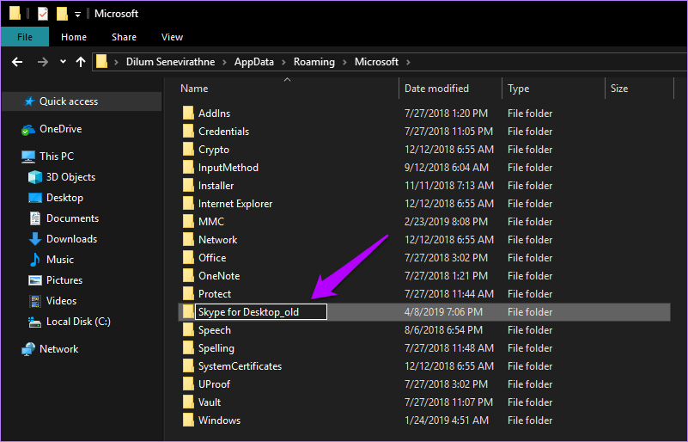
Task: Click inside the Skype for Desktop_old rename field
Action: tap(261, 312)
